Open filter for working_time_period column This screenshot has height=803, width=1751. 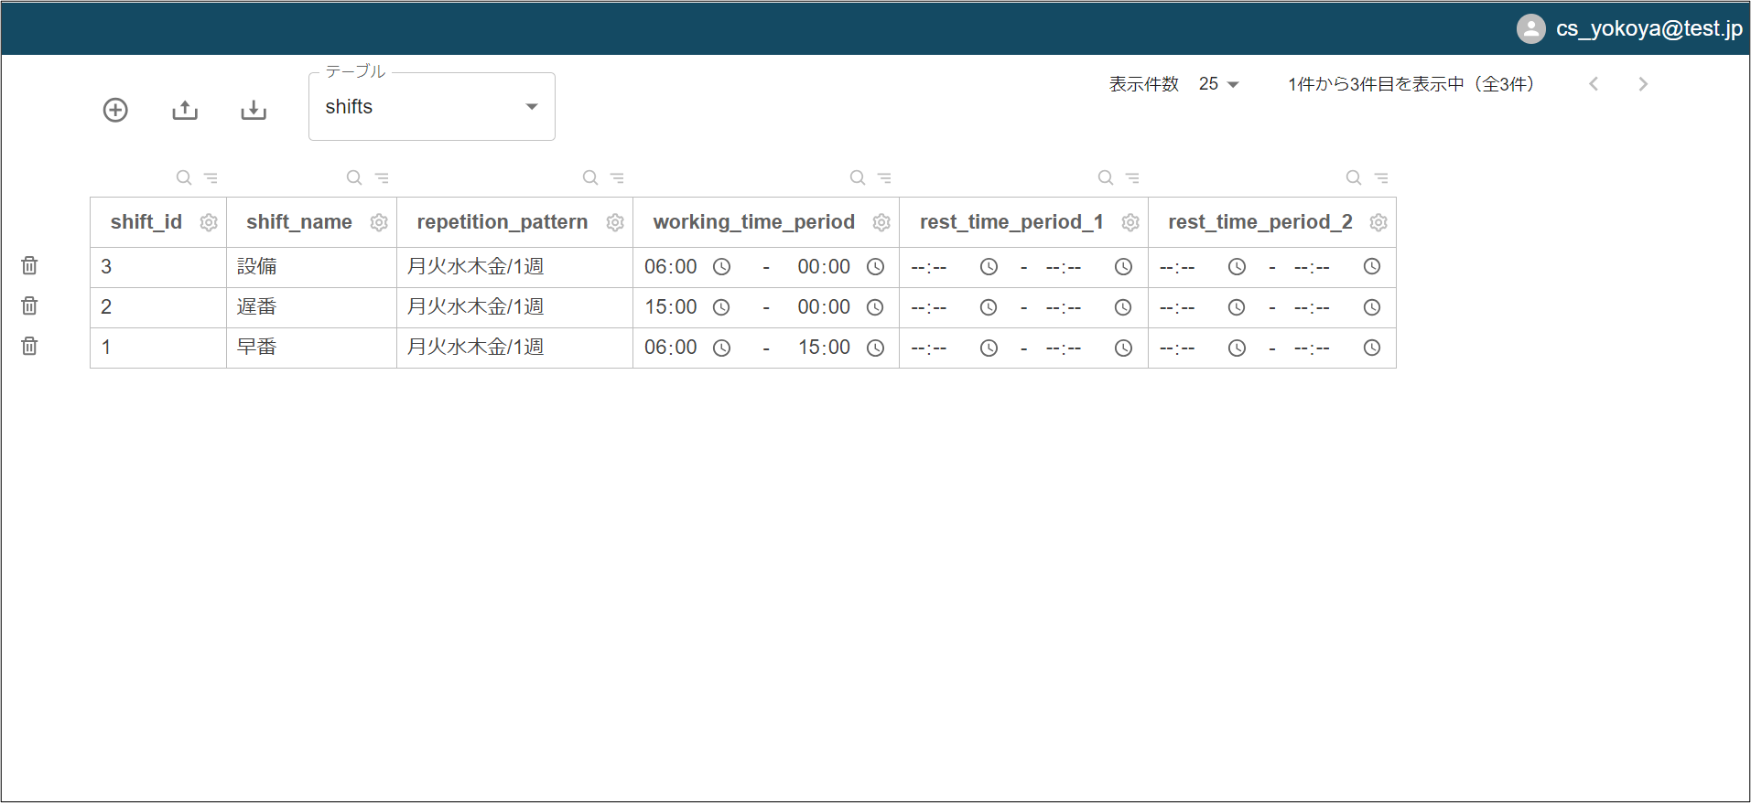884,177
